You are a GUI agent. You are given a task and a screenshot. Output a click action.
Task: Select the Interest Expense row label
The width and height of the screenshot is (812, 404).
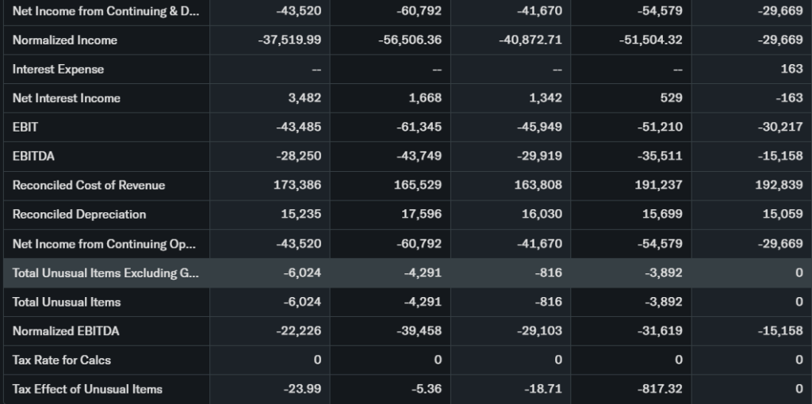pos(58,69)
